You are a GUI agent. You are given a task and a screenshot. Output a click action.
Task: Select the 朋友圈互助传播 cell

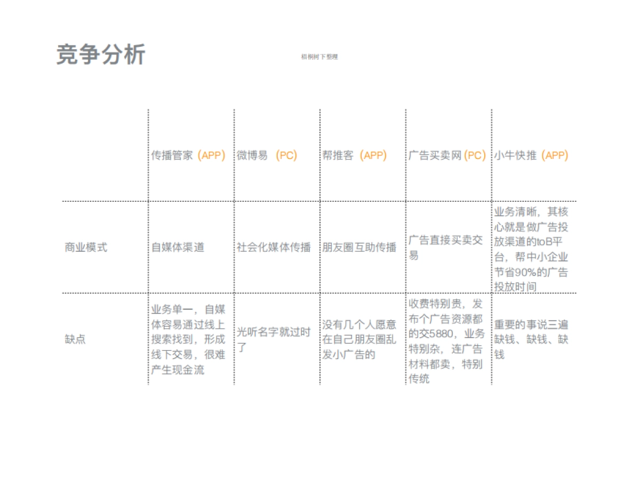pyautogui.click(x=360, y=247)
